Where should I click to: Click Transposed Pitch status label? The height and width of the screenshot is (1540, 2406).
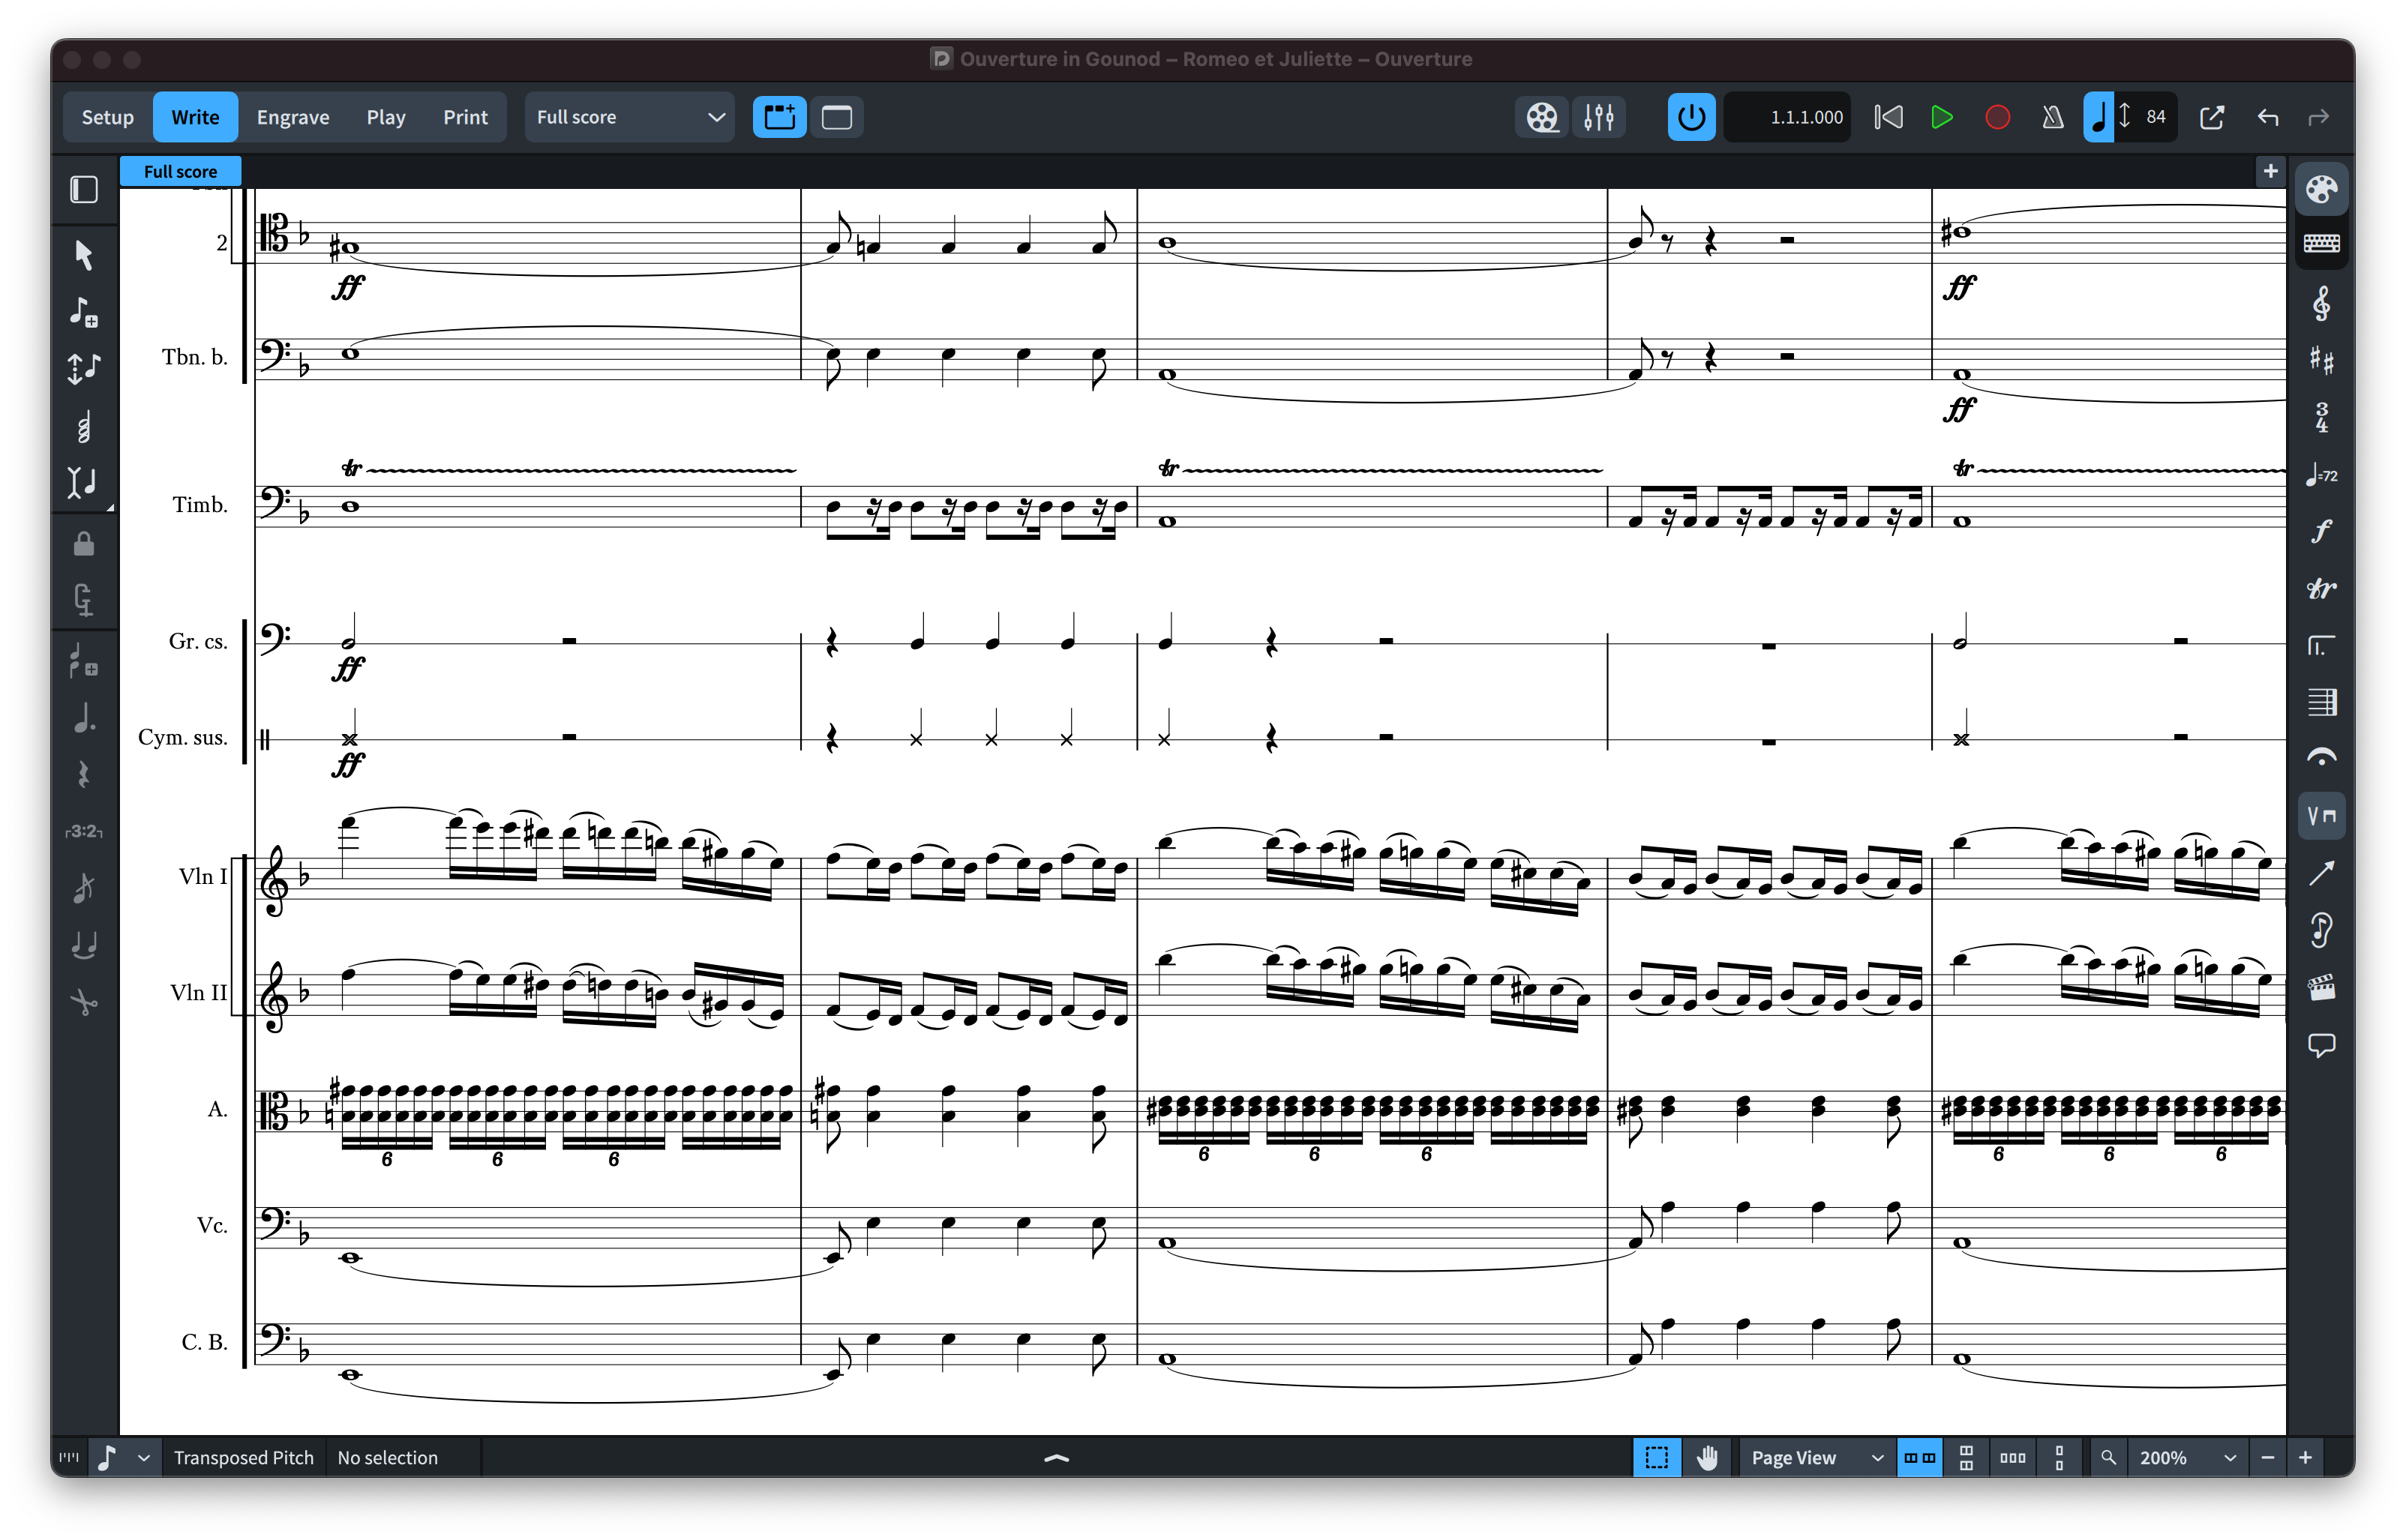point(243,1457)
